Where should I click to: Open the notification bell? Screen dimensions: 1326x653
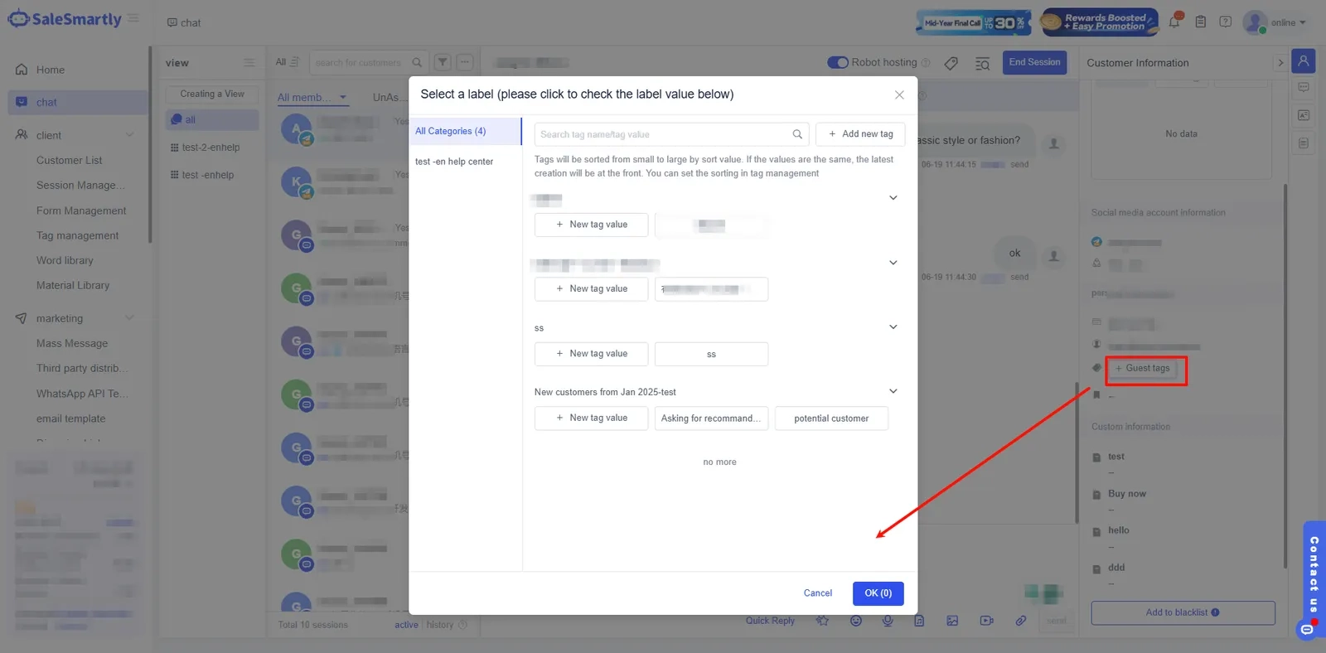(x=1174, y=22)
